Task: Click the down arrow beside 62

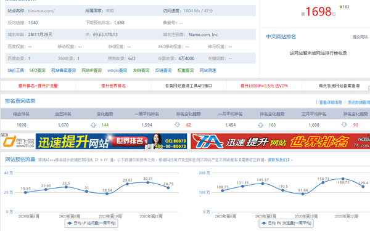Action: coord(177,124)
